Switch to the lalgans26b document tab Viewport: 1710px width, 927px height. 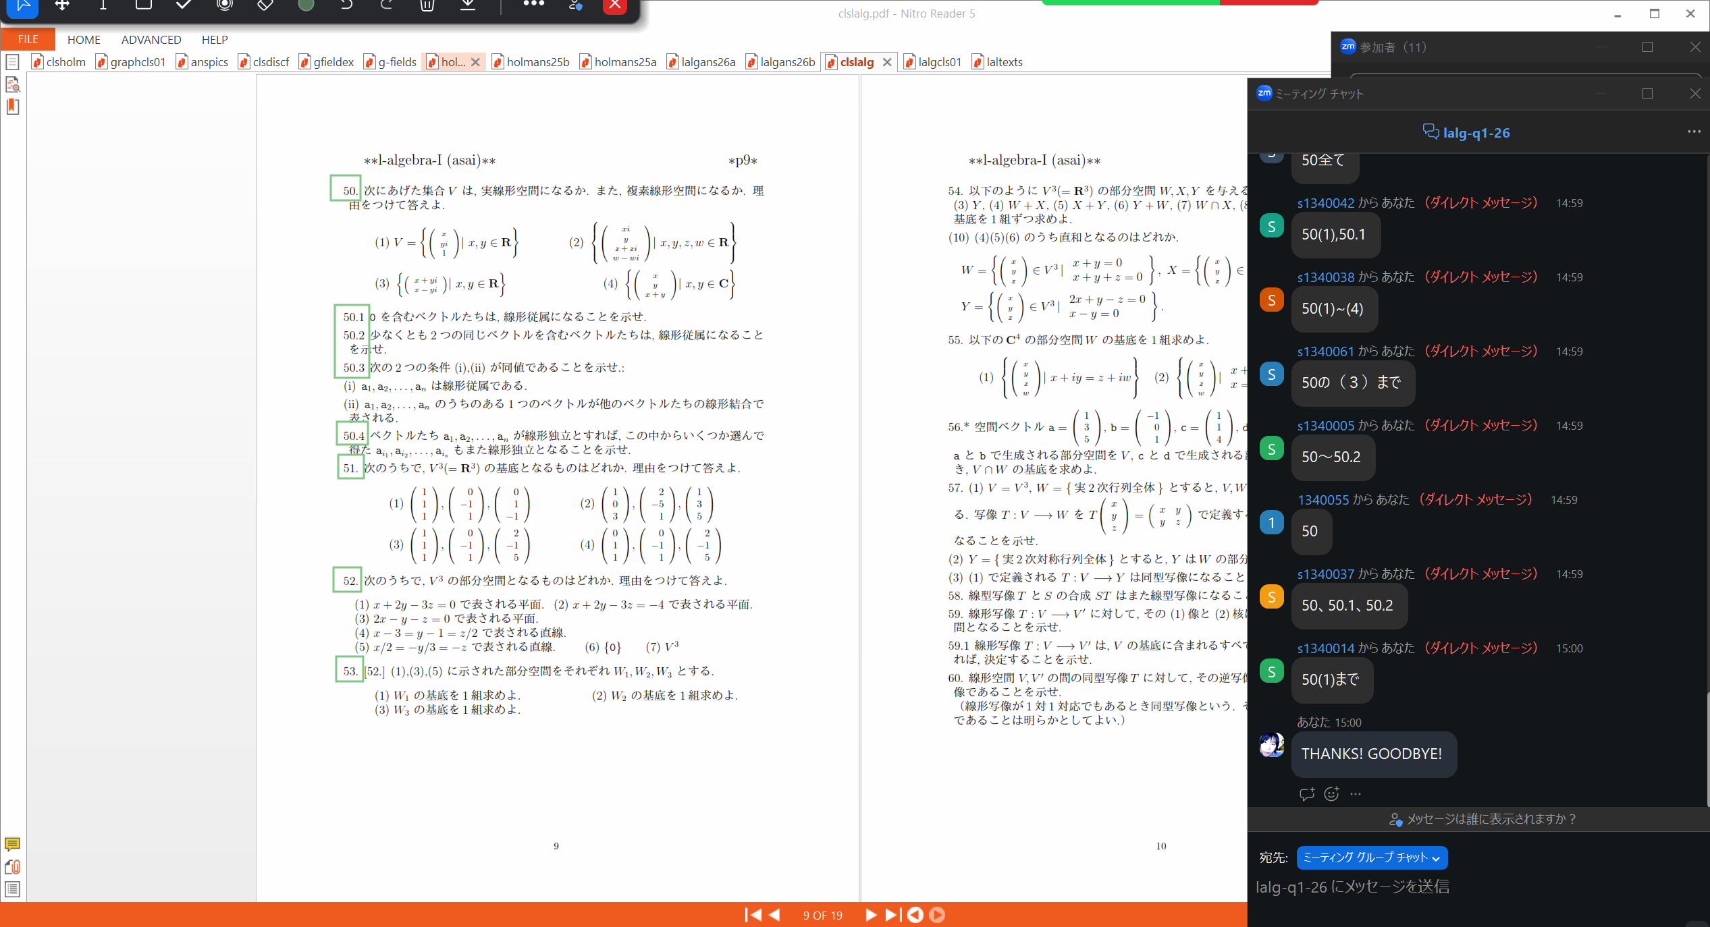tap(781, 62)
